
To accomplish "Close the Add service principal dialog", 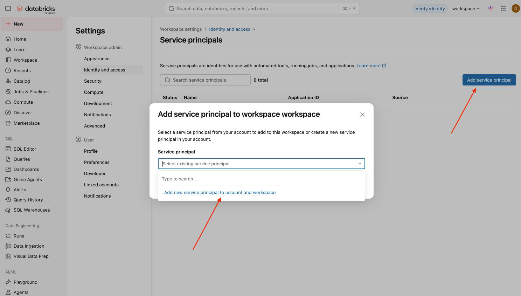I will (362, 115).
